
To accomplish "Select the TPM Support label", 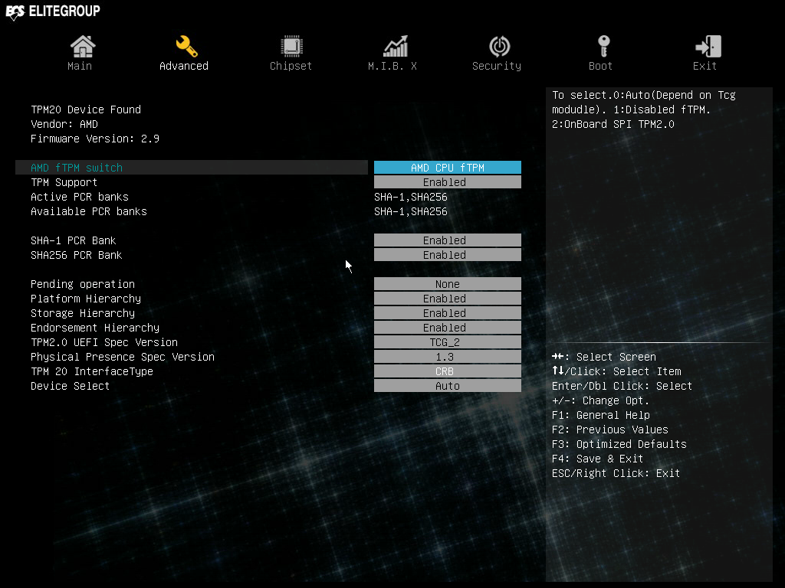I will click(64, 182).
